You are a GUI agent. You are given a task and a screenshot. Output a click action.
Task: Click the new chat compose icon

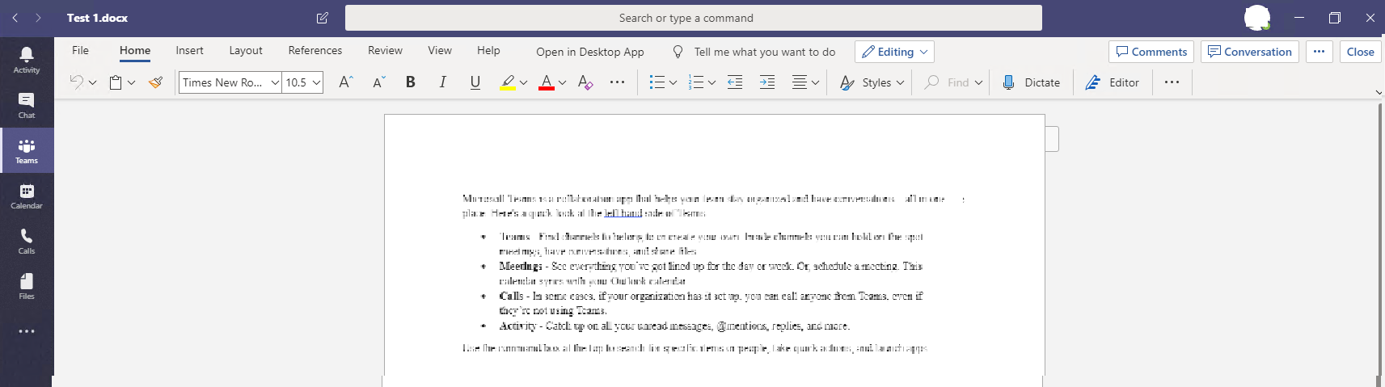point(323,18)
